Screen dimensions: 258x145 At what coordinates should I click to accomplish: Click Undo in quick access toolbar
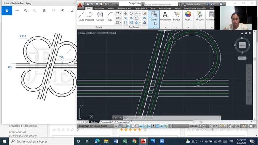click(x=110, y=4)
